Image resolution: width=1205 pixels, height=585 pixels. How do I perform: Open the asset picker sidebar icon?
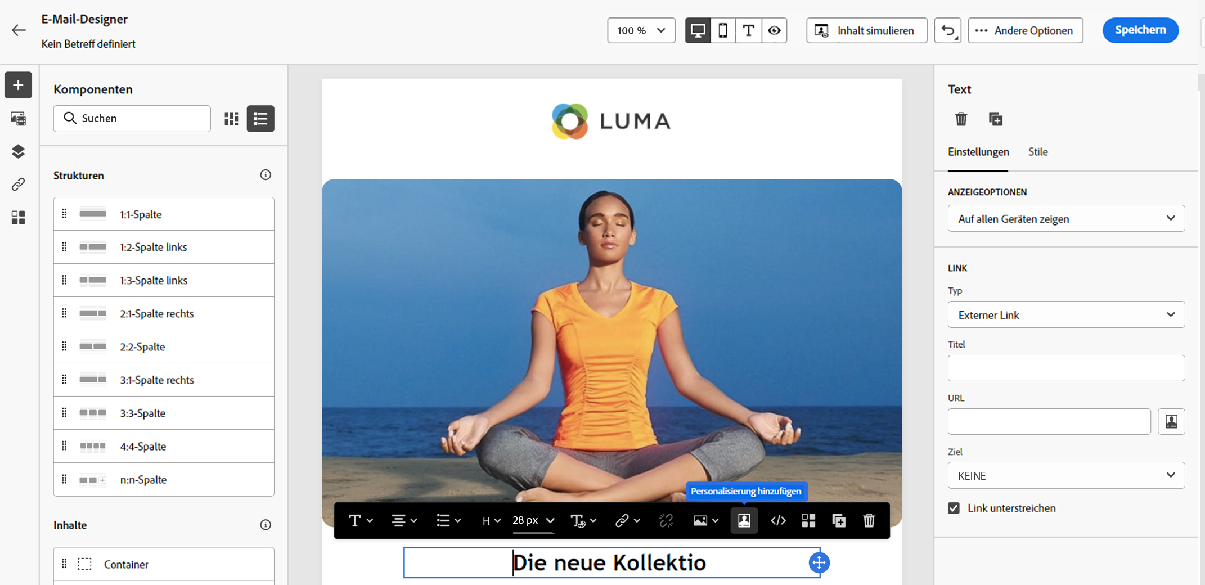coord(18,118)
